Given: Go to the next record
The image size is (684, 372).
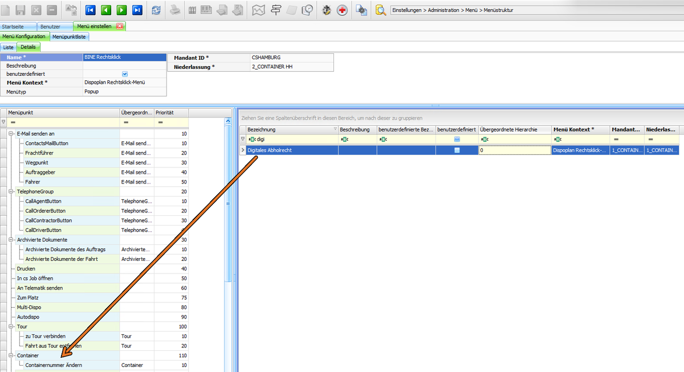Looking at the screenshot, I should click(121, 10).
